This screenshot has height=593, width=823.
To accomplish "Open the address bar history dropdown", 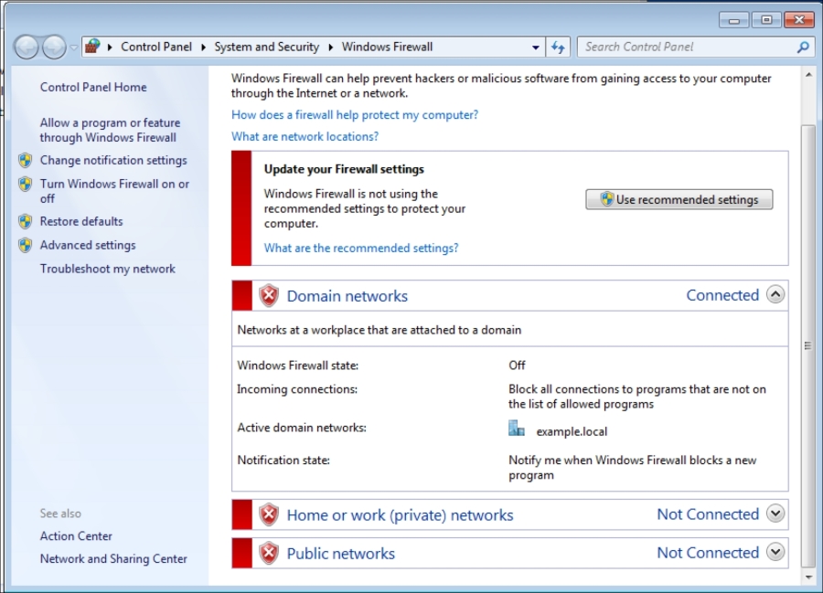I will coord(537,47).
